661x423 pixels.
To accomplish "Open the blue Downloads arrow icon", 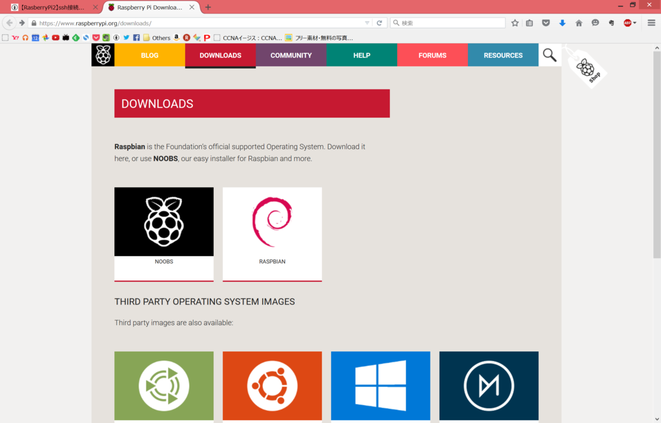I will [x=562, y=23].
